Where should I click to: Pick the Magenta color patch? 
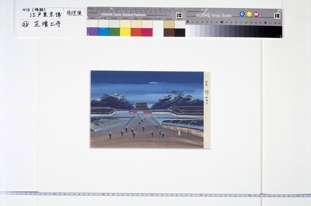point(147,32)
